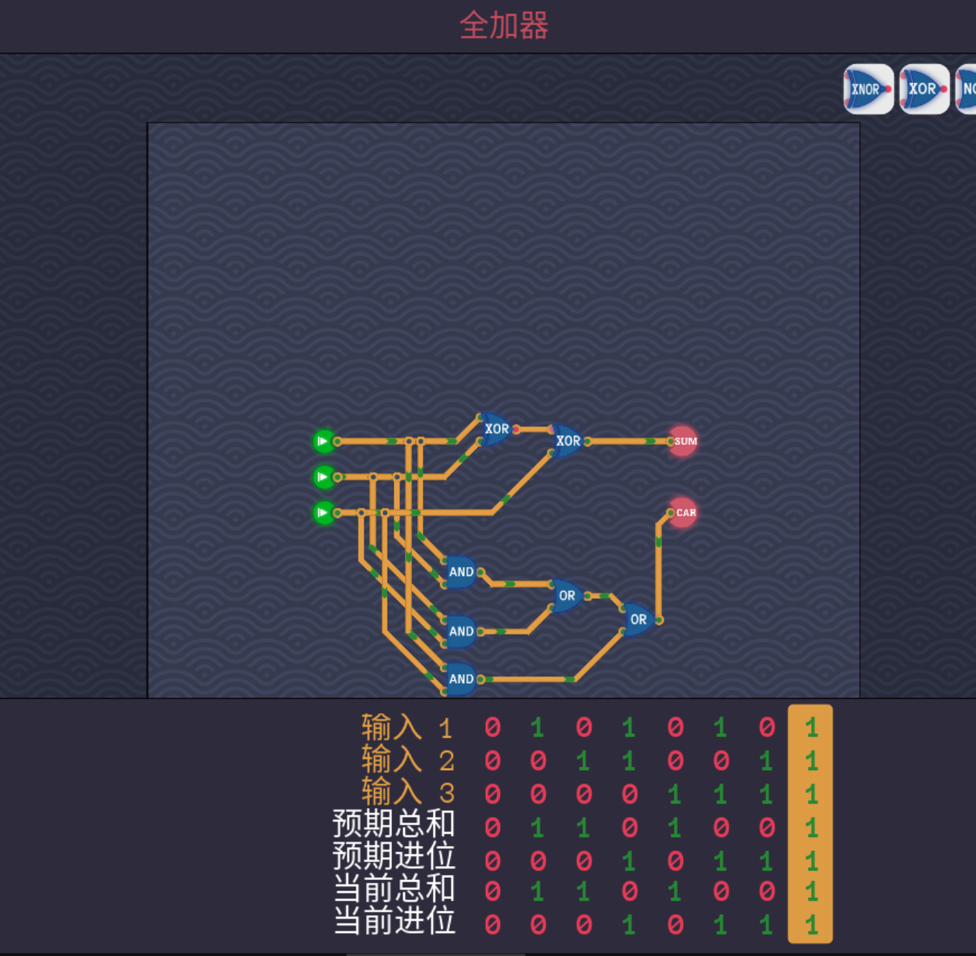
Task: Select the left OR gate
Action: coord(567,596)
